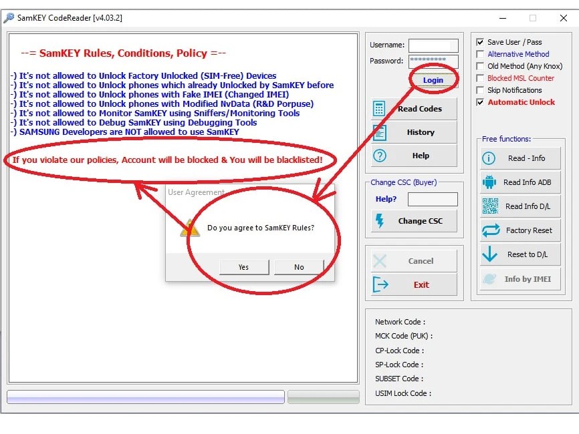Image resolution: width=579 pixels, height=434 pixels.
Task: Click the MCK Code (PUK) label
Action: [x=404, y=336]
